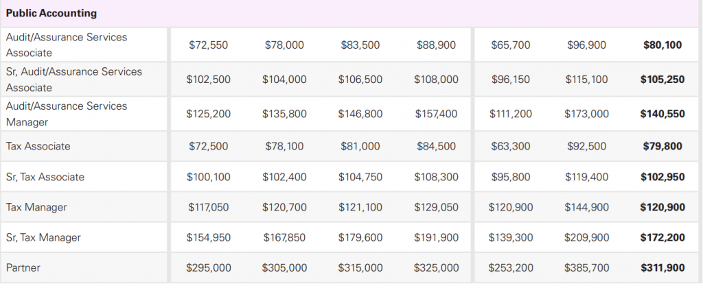This screenshot has width=703, height=288.
Task: Select the Sr, Tax Associate row label
Action: tap(45, 177)
